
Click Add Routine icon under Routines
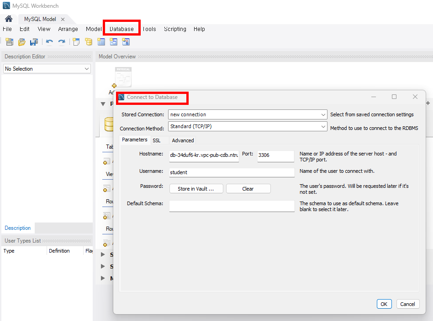[106, 216]
